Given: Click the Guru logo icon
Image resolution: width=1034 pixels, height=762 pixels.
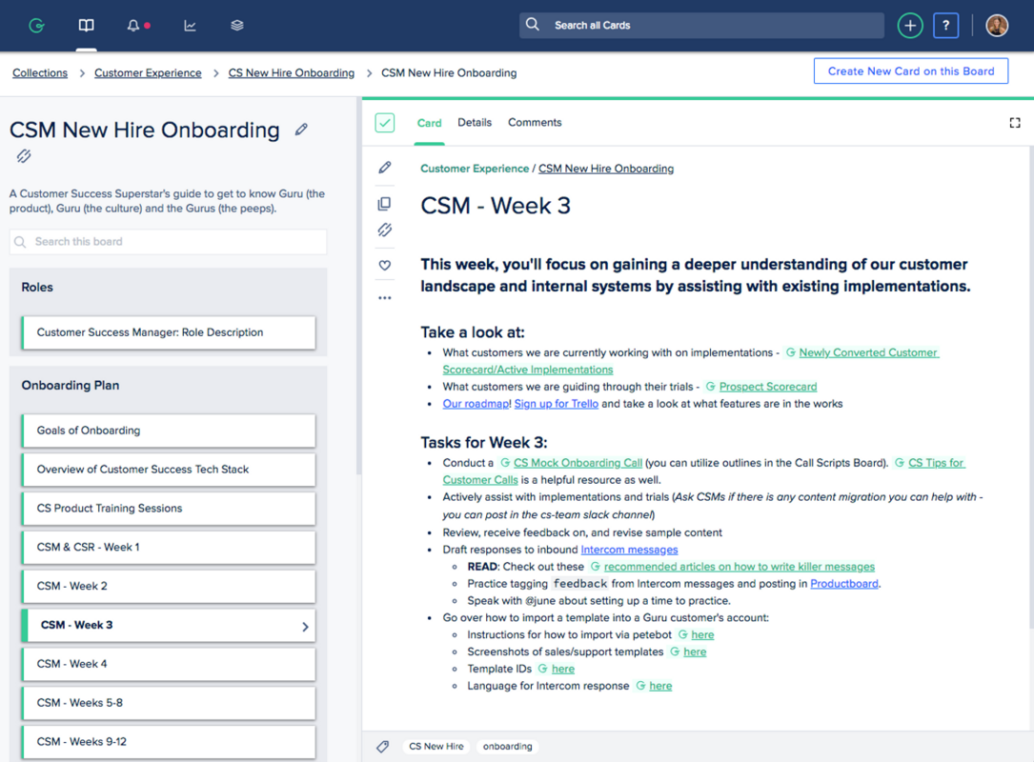Looking at the screenshot, I should tap(36, 26).
